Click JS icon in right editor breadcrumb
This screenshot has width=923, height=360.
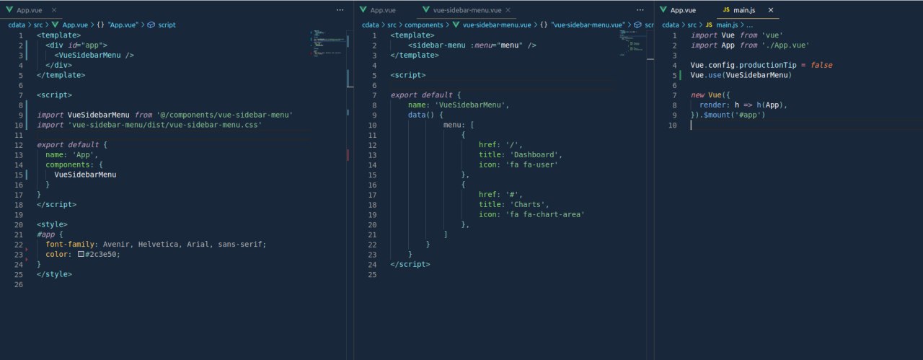pyautogui.click(x=710, y=25)
